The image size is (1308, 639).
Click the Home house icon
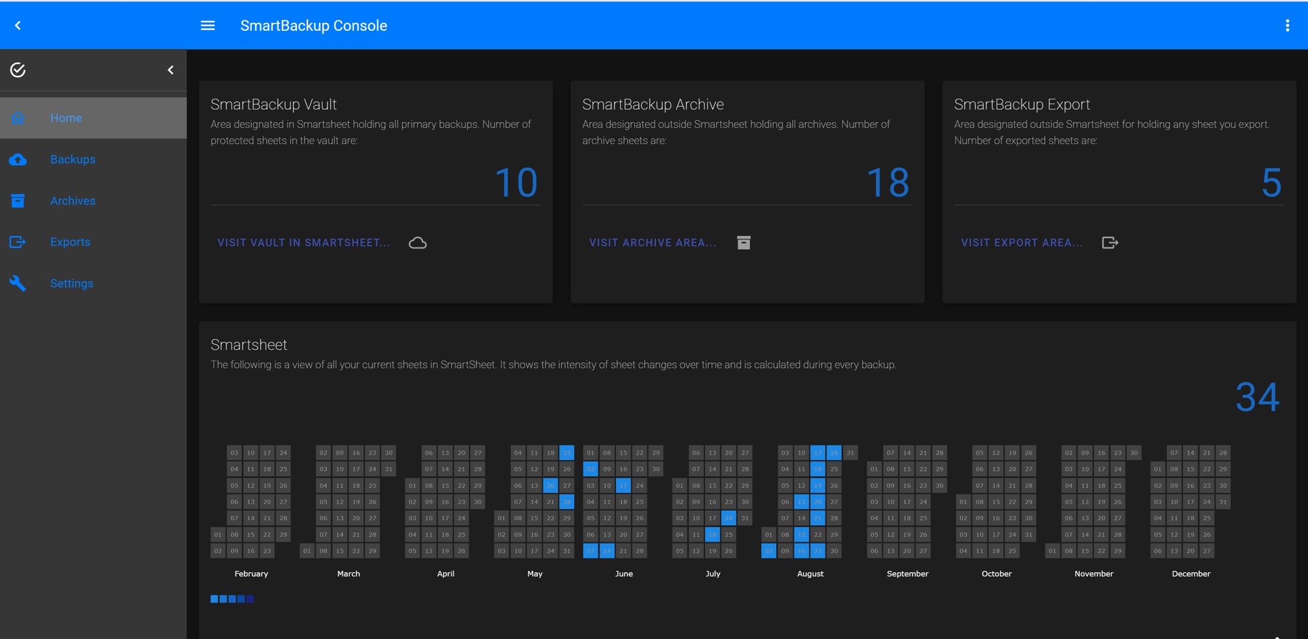click(x=18, y=118)
